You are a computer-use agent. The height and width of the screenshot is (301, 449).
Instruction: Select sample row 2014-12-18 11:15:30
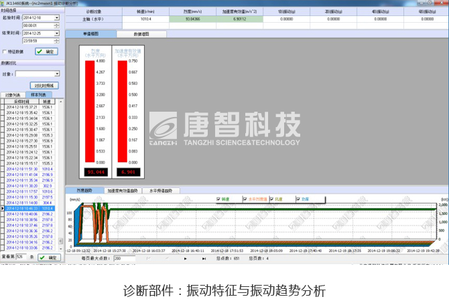[x=29, y=197]
